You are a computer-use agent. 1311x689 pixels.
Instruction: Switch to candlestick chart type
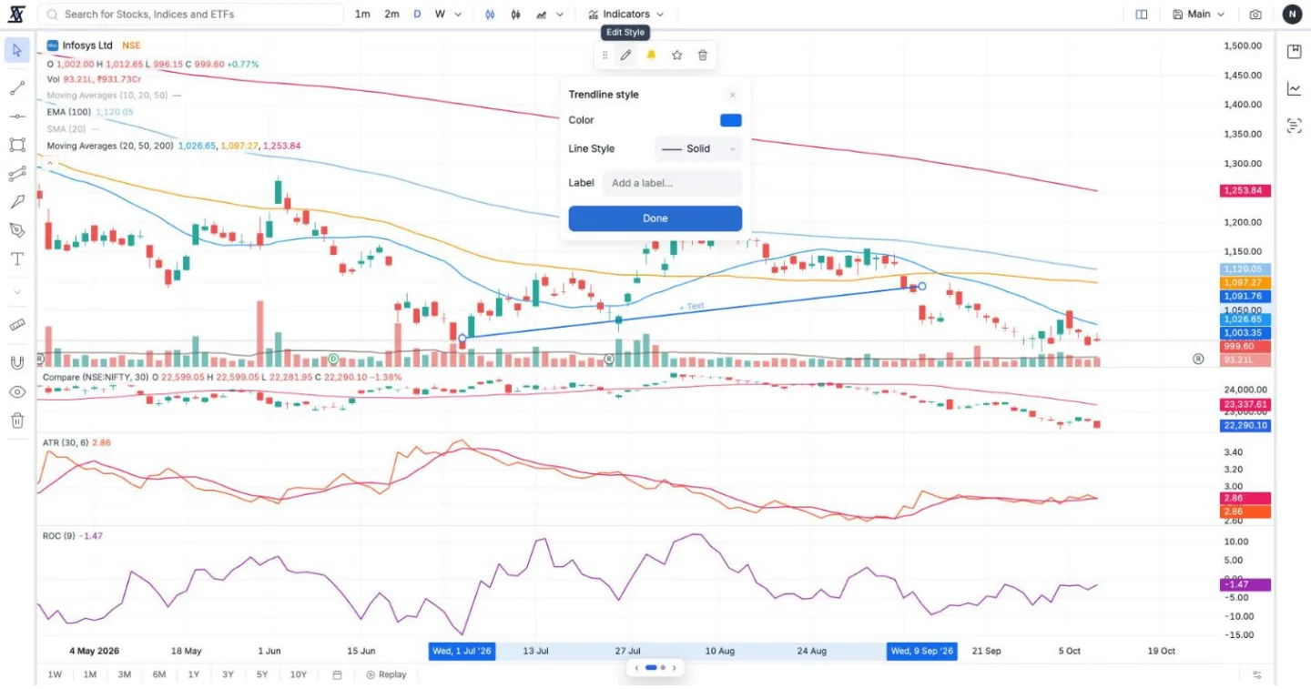click(489, 15)
